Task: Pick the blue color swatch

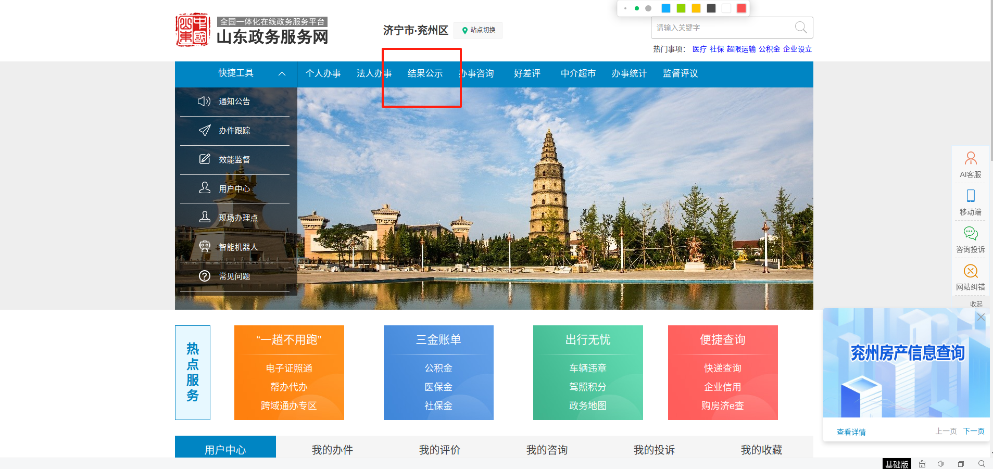Action: click(x=665, y=8)
